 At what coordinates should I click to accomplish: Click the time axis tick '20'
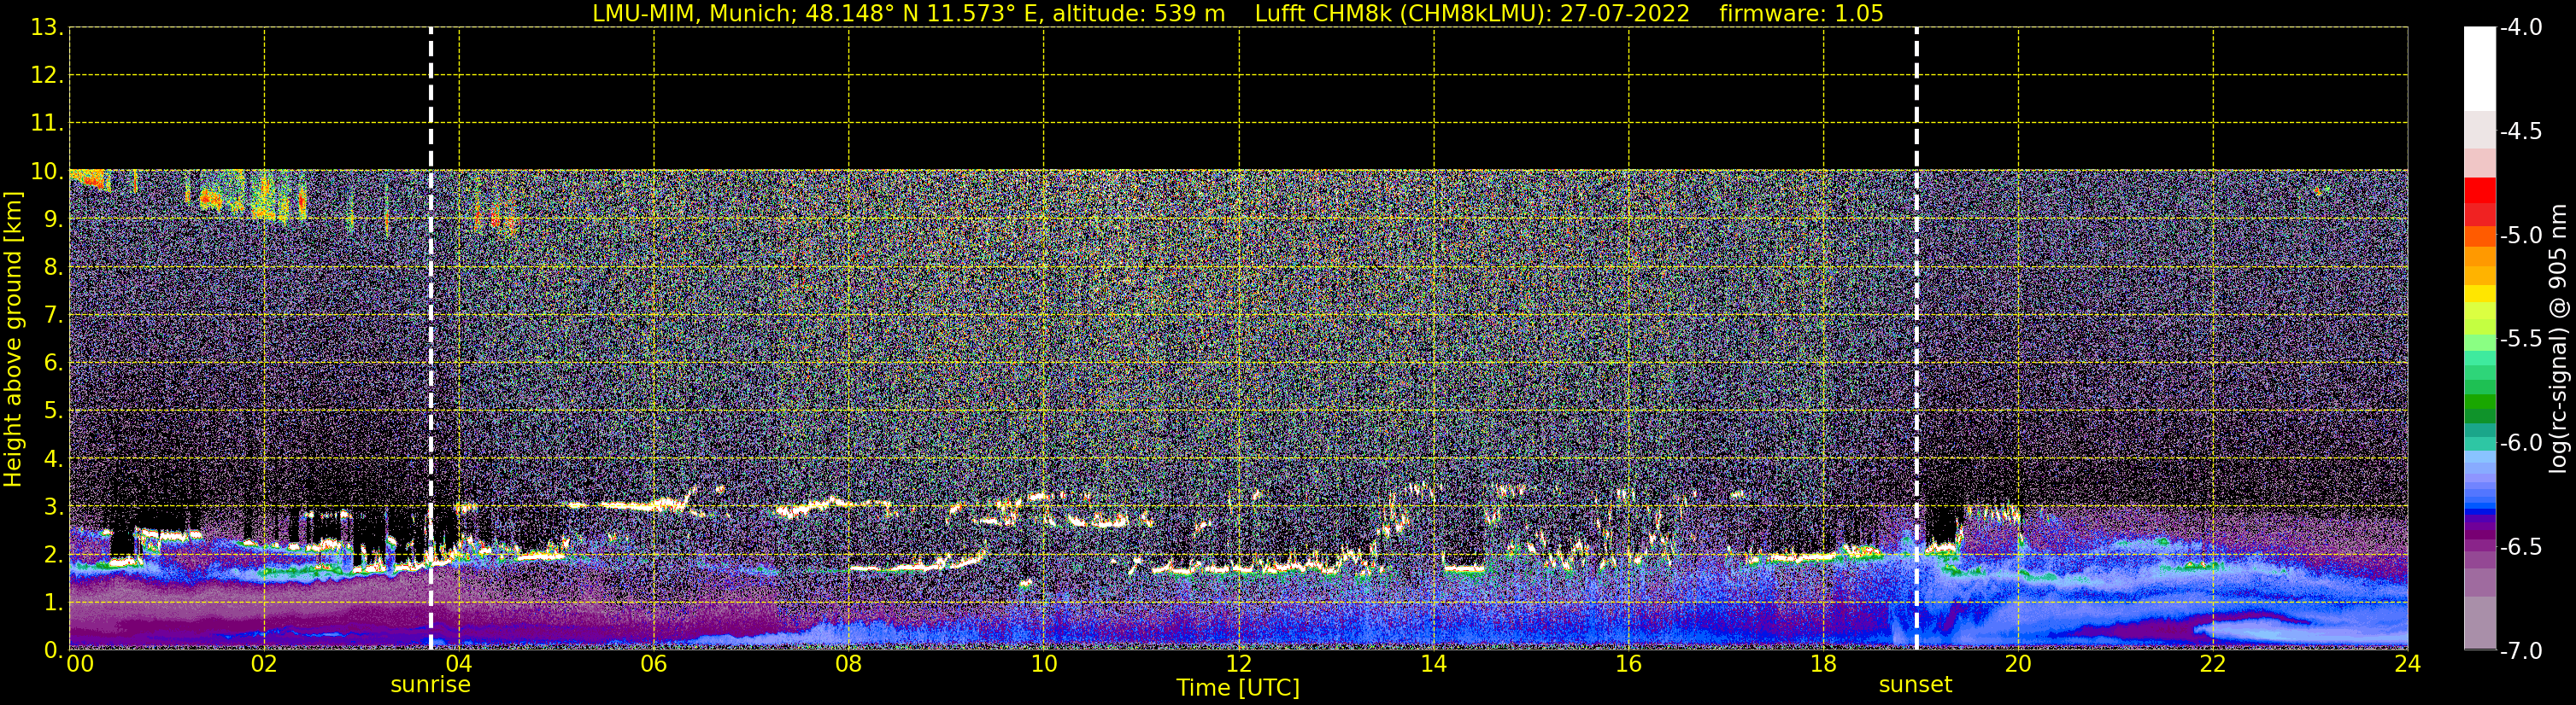pos(2018,664)
